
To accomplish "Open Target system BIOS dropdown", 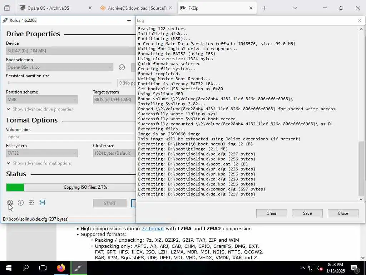I will point(114,100).
